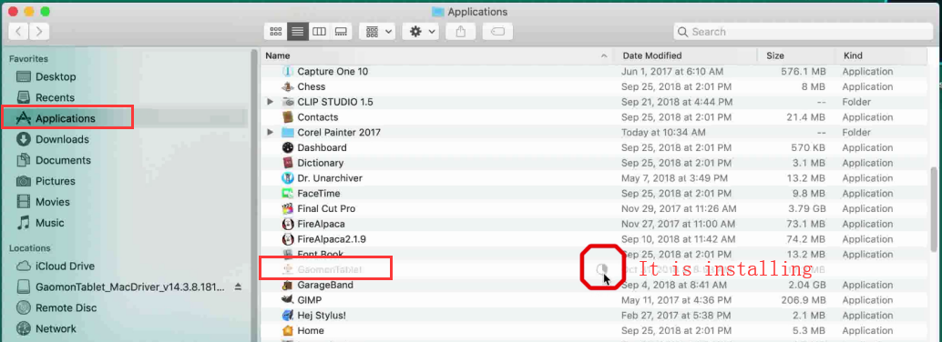Screen dimensions: 942x342
Task: Switch to icon view
Action: 276,31
